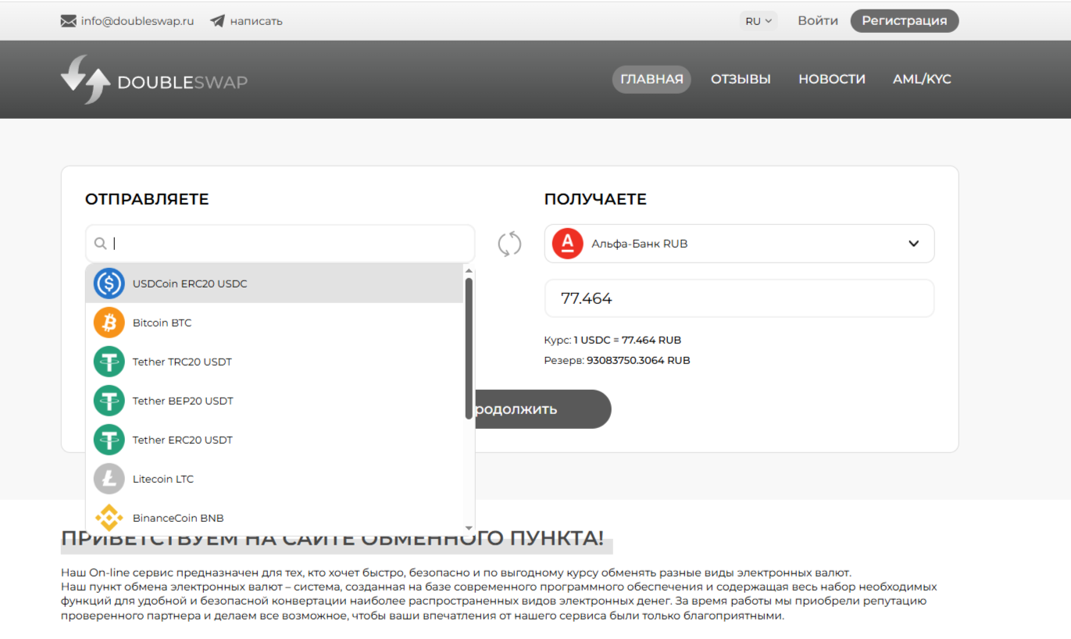Pick the Tether TRC20 USDT icon
This screenshot has width=1071, height=639.
(109, 362)
